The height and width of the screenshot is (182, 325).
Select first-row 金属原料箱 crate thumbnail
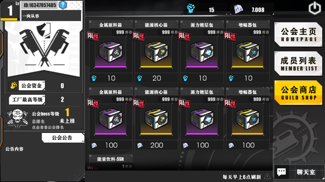(x=110, y=53)
